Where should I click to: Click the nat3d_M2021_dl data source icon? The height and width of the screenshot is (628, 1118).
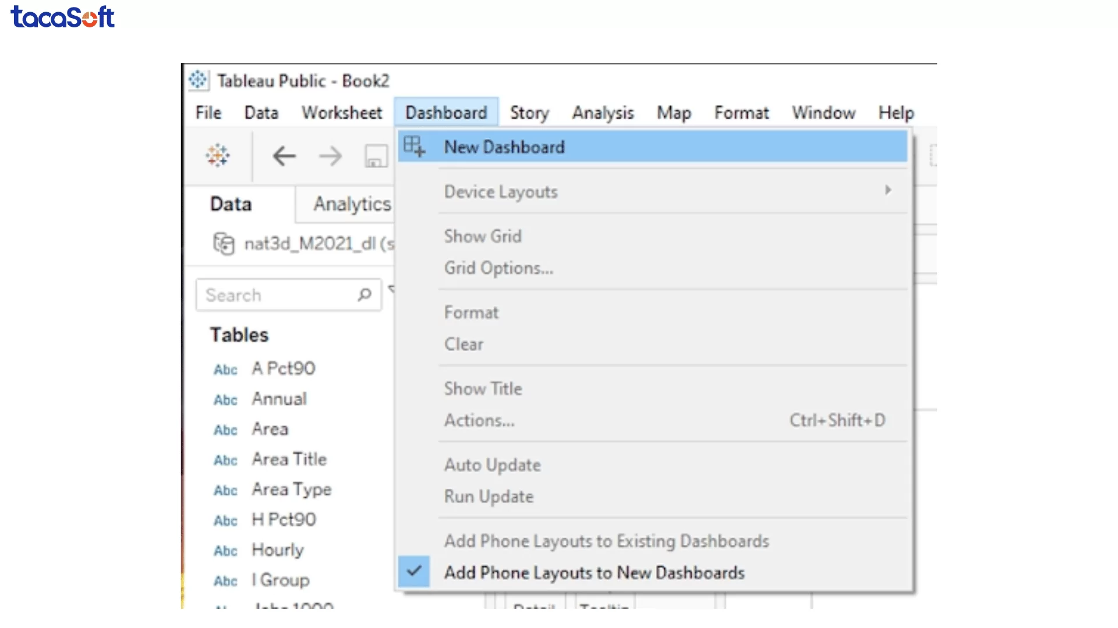click(224, 244)
